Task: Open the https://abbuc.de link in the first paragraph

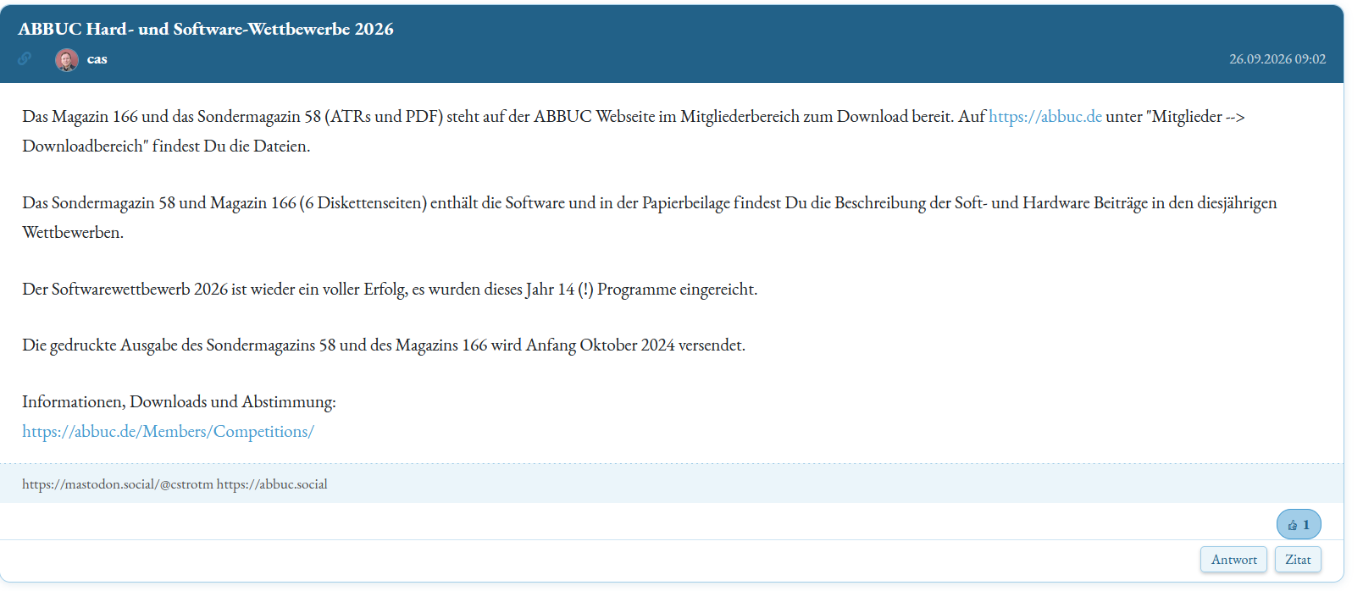Action: (x=1045, y=117)
